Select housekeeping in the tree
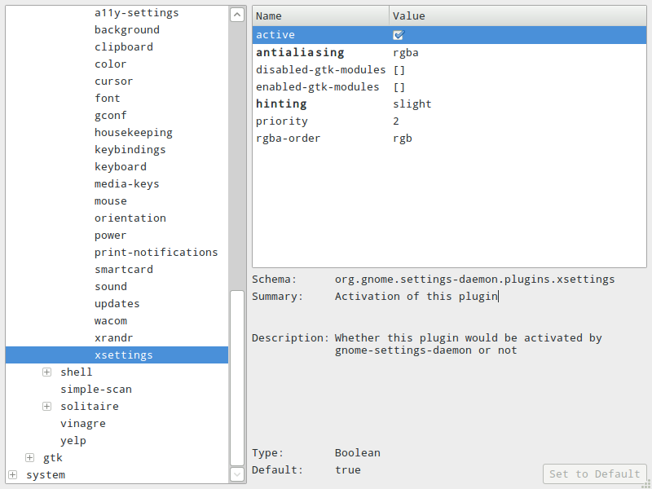This screenshot has width=652, height=489. pyautogui.click(x=134, y=133)
